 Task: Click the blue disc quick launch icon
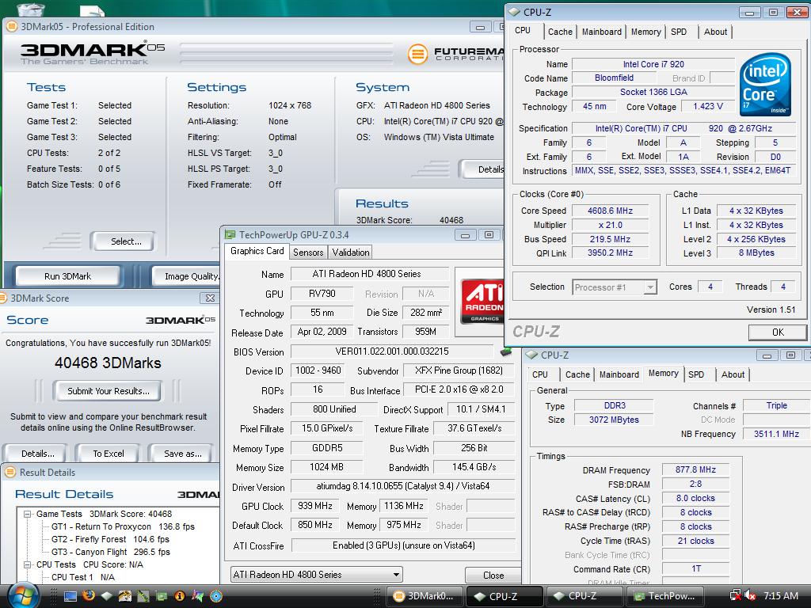[216, 596]
